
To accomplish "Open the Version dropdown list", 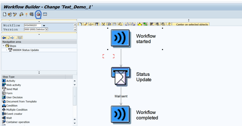I will tap(46, 29).
